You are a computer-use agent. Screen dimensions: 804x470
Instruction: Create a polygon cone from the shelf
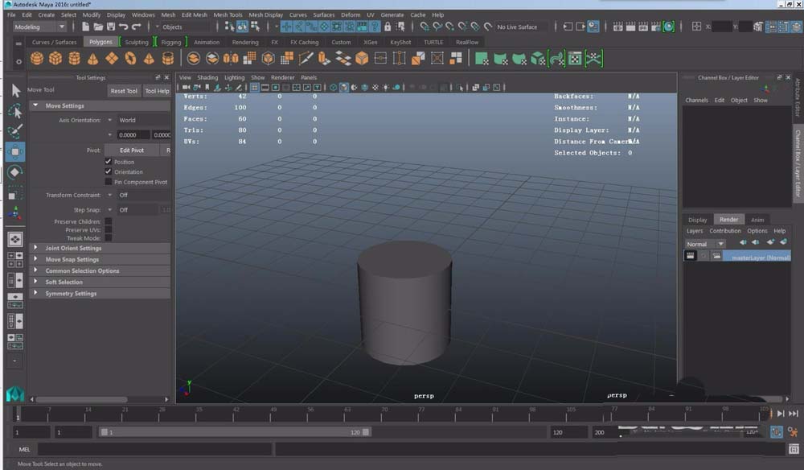point(93,59)
